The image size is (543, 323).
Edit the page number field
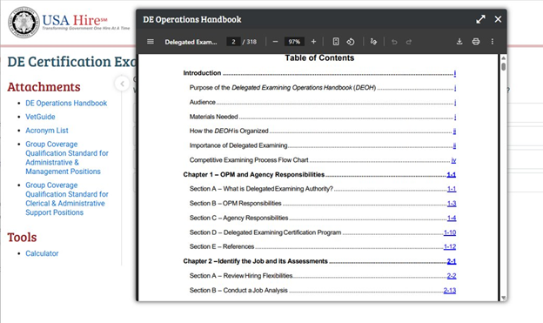[x=233, y=42]
